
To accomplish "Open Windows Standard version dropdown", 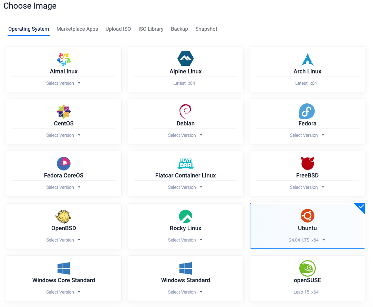I will click(185, 292).
